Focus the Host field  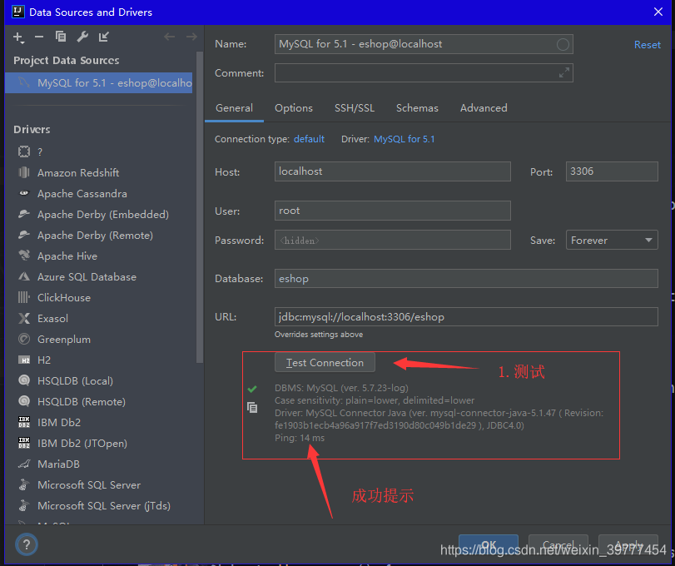click(x=393, y=171)
